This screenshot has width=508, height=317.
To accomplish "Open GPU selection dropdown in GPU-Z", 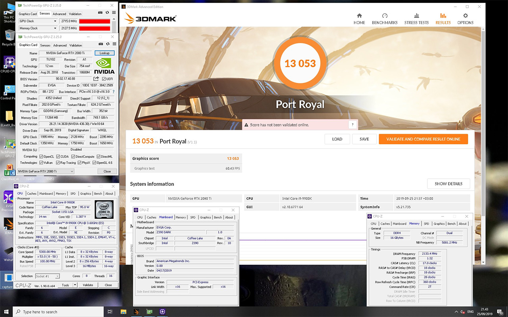I will tap(46, 171).
